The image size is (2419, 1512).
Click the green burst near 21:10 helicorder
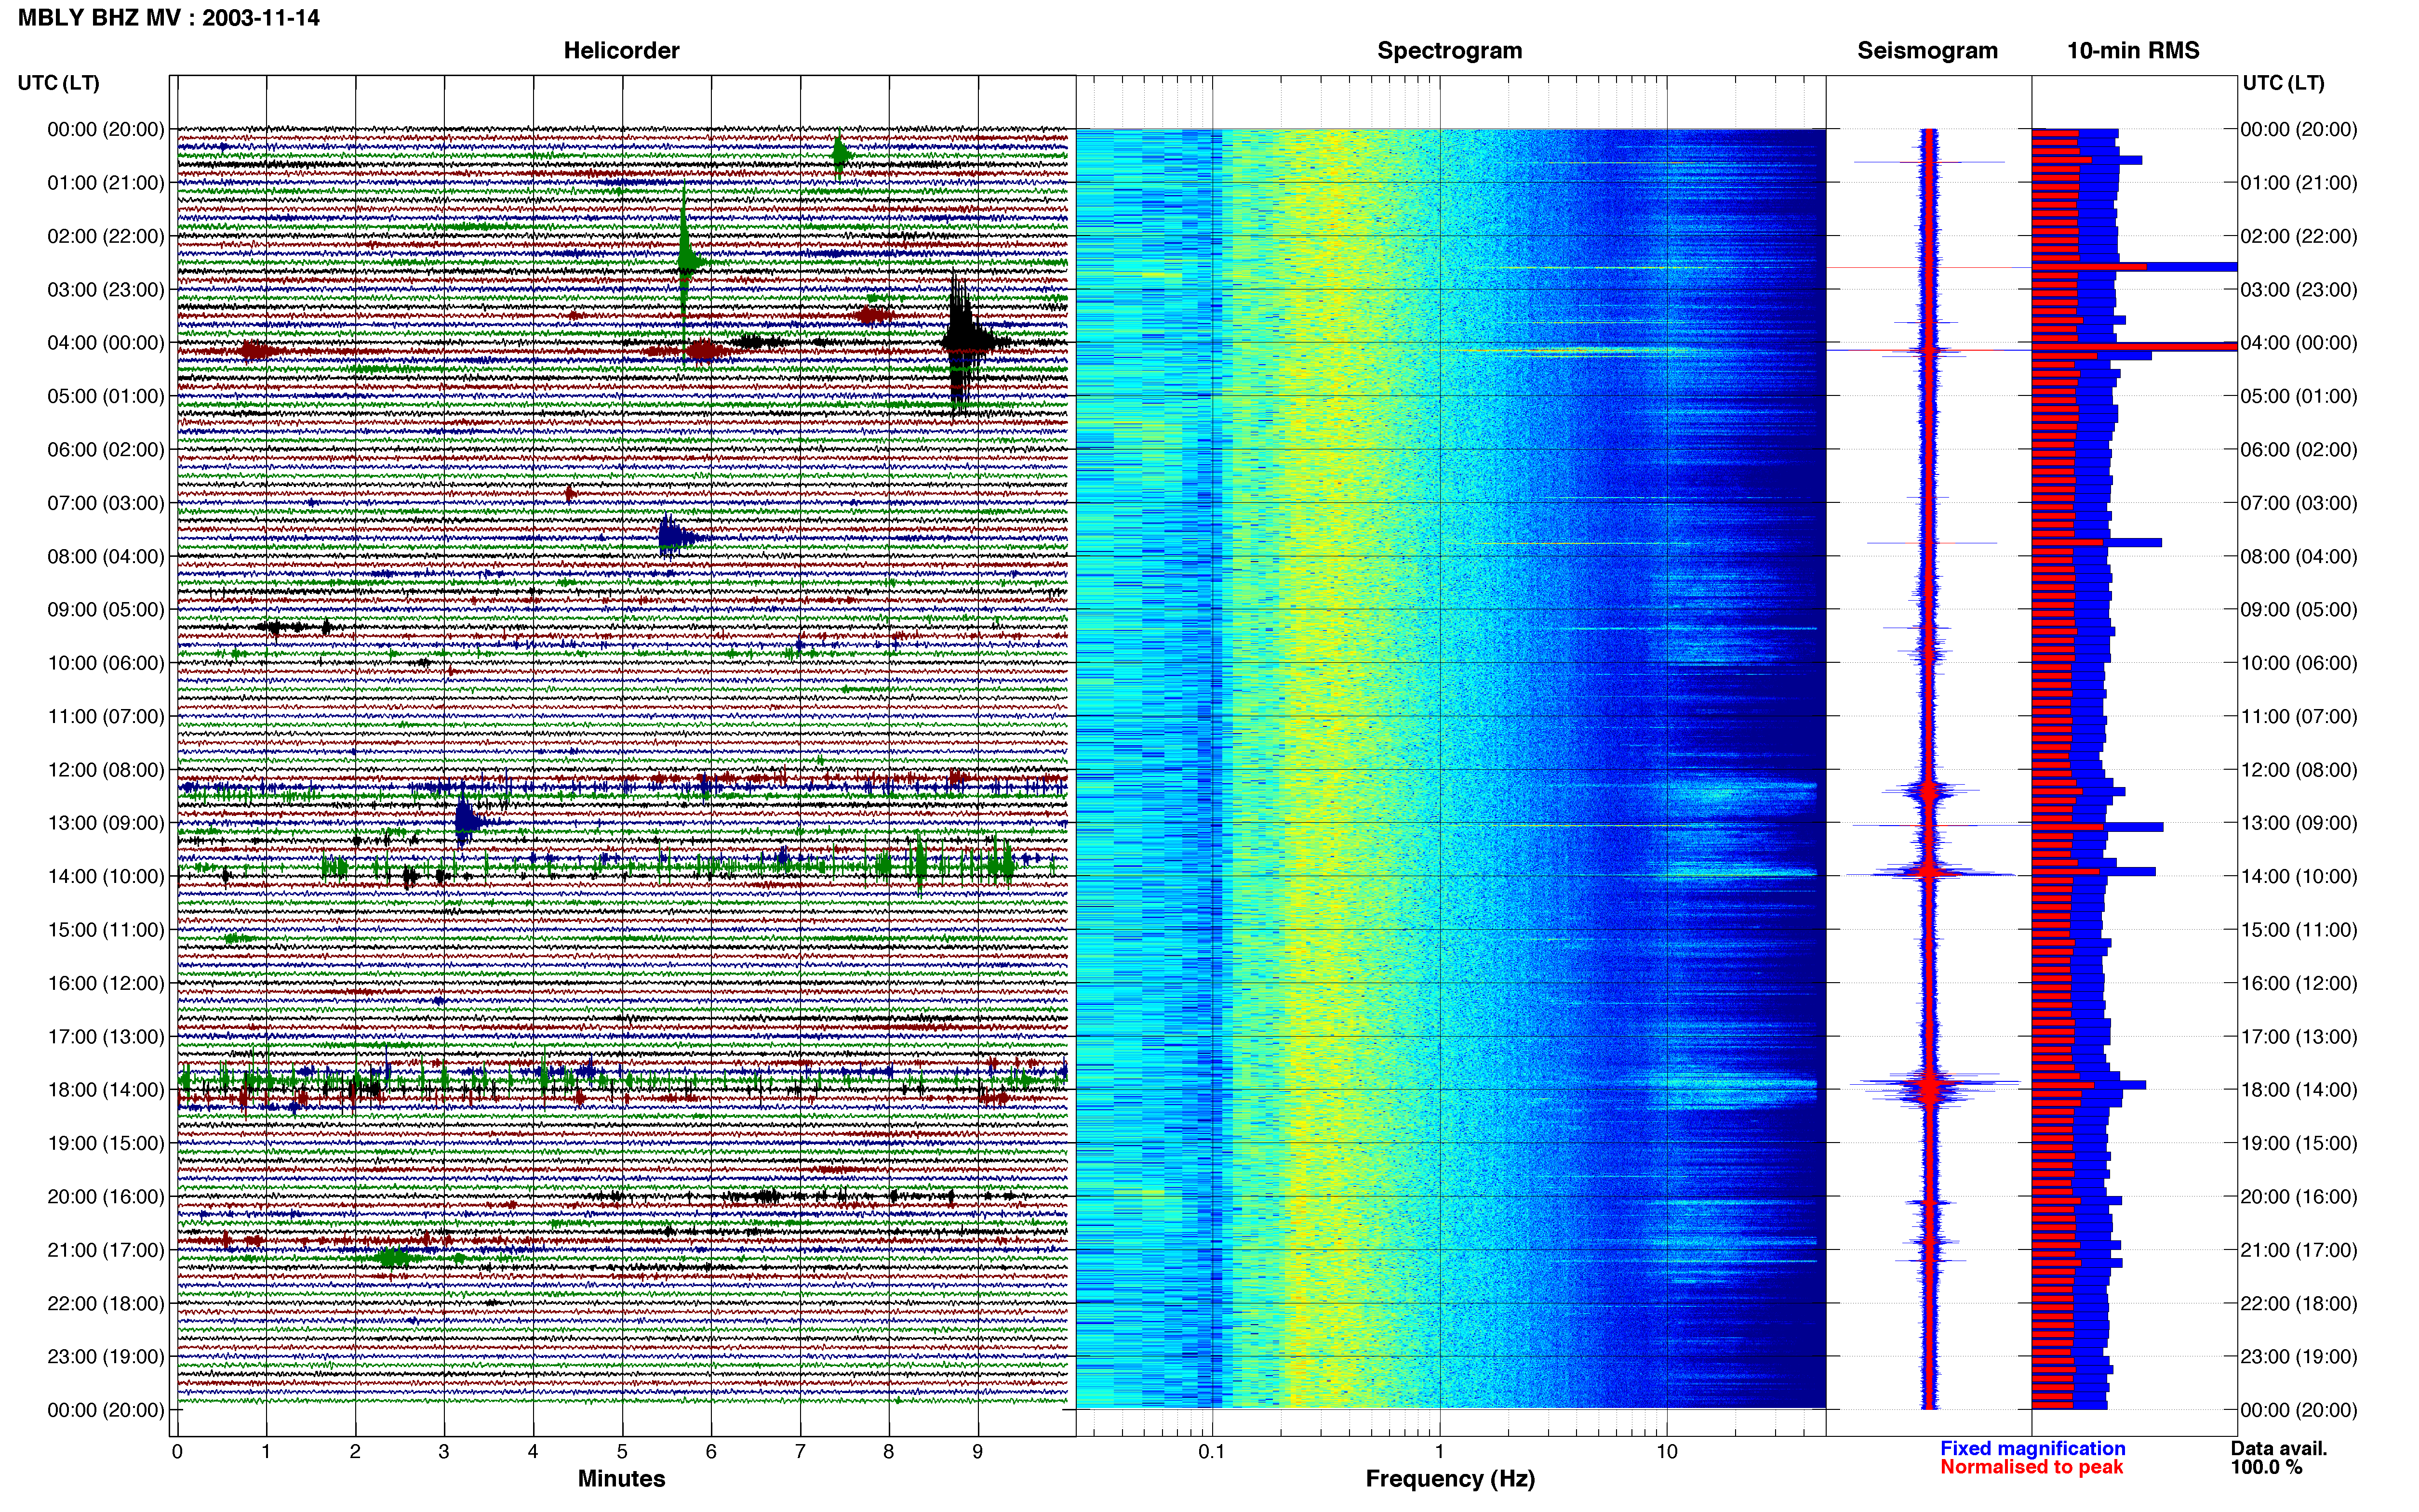pyautogui.click(x=393, y=1257)
